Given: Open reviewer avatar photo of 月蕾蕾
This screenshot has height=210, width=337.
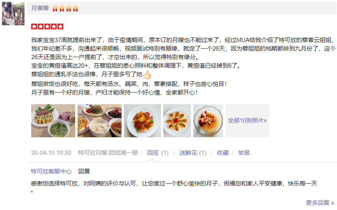Looking at the screenshot, I should coord(13,14).
